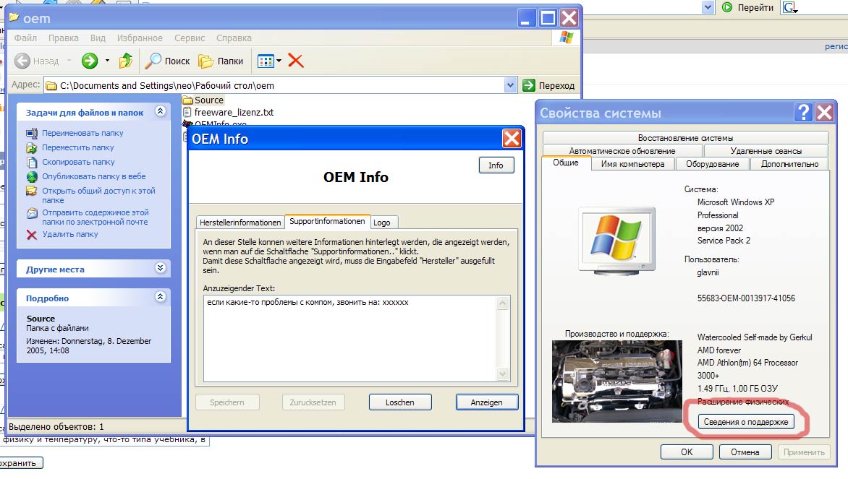The width and height of the screenshot is (848, 479).
Task: Click the copy folder icon in tasks
Action: coord(32,162)
